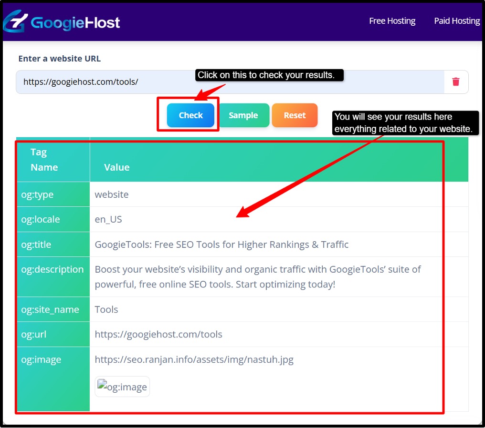Select the og:site_name tag cell
Viewport: 485px width, 428px height.
(53, 309)
